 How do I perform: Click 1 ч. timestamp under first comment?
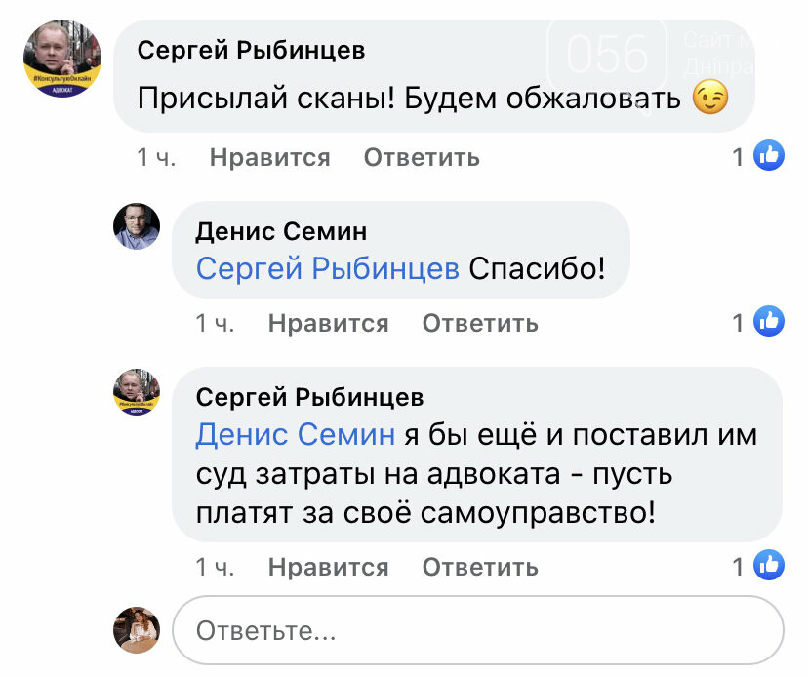pos(156,157)
